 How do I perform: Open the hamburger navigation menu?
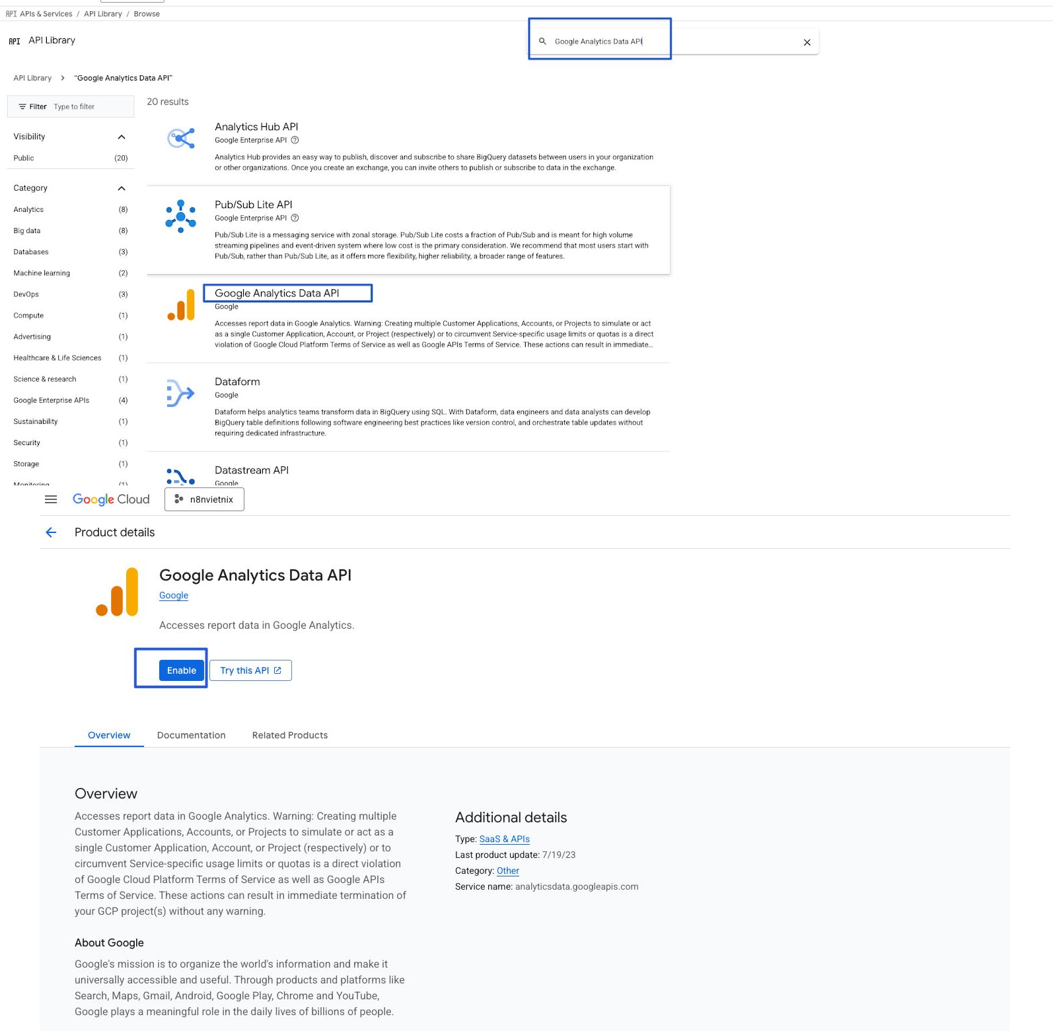[51, 499]
